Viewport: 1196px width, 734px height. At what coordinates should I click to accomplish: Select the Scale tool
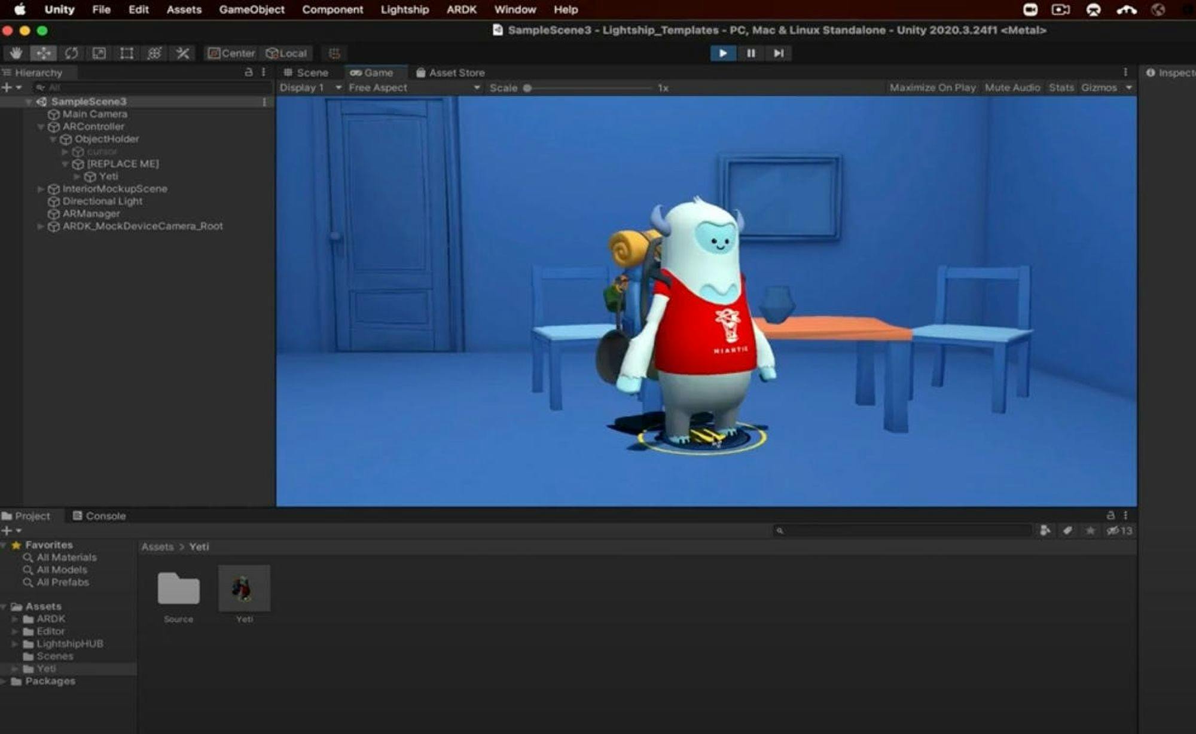99,53
